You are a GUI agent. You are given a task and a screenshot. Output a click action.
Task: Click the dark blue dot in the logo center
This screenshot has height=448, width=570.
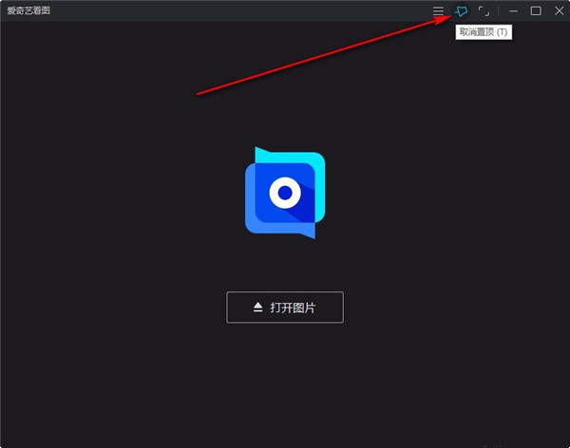click(284, 193)
